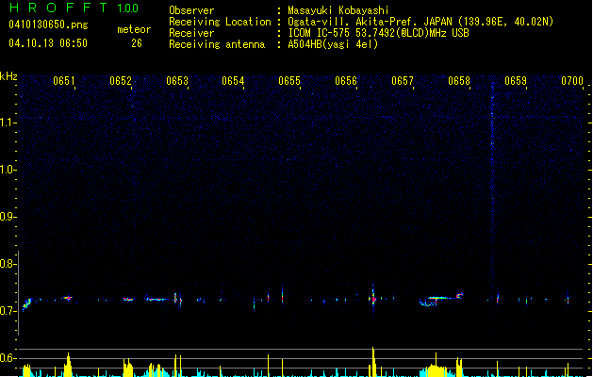This screenshot has width=593, height=377.
Task: Click the 0658 time marker
Action: (459, 81)
